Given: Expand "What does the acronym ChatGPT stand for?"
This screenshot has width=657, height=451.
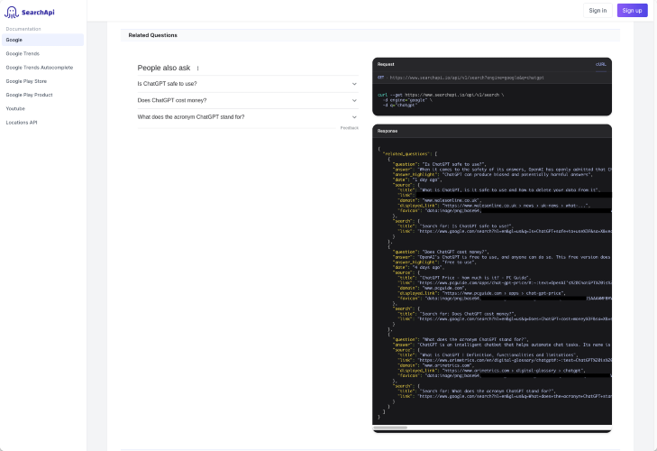Looking at the screenshot, I should click(x=248, y=117).
